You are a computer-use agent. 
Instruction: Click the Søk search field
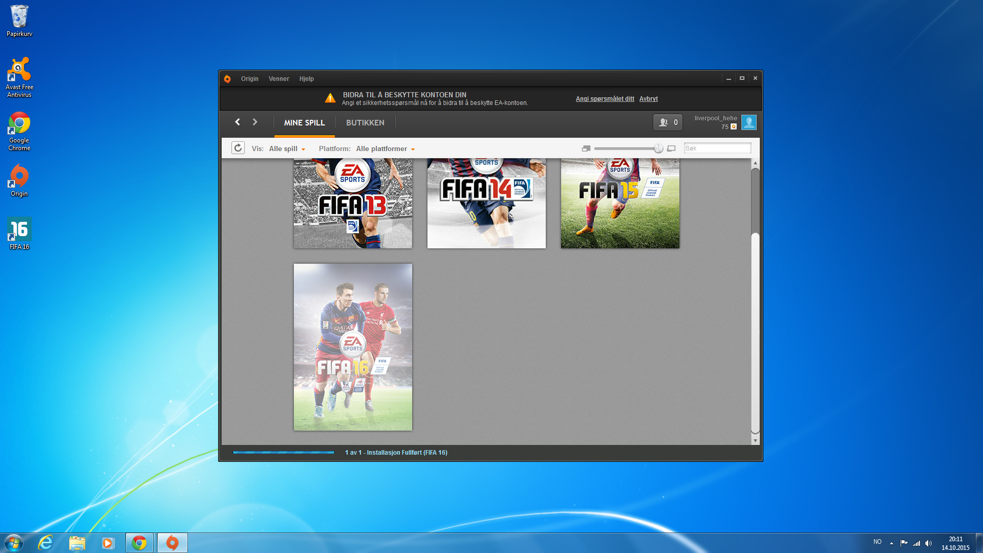pos(718,148)
